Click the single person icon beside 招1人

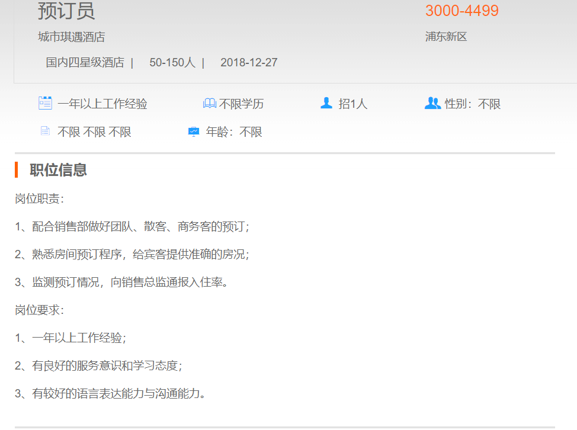pos(326,103)
